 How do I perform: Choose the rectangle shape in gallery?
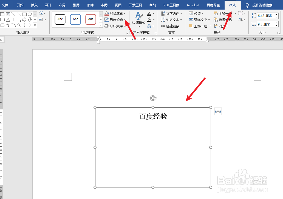24,14
